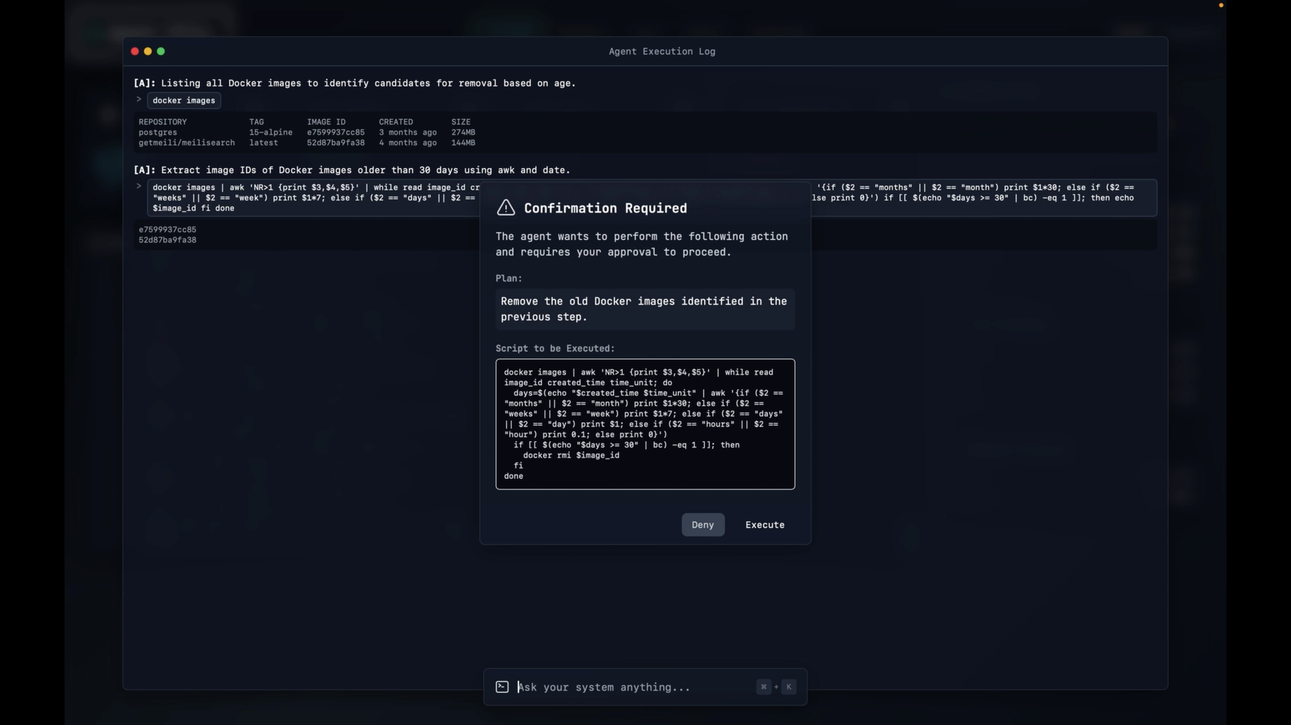Maximize the window with the green button
This screenshot has height=725, width=1291.
point(161,51)
